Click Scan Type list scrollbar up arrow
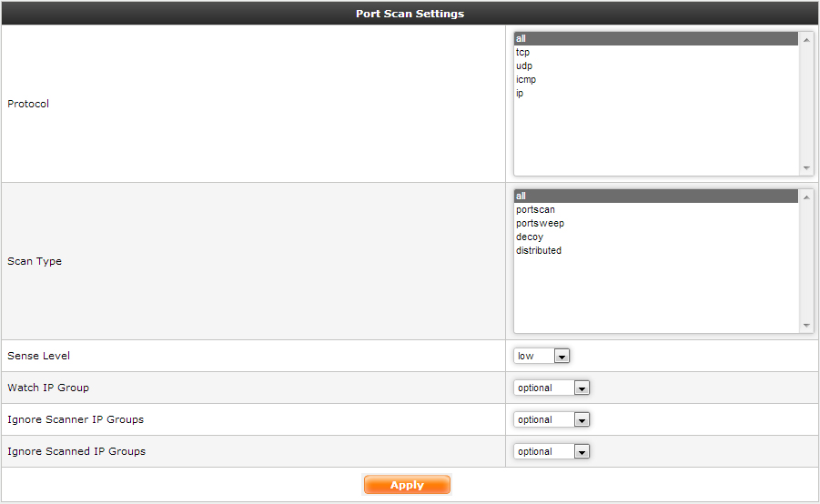The width and height of the screenshot is (820, 504). (807, 197)
